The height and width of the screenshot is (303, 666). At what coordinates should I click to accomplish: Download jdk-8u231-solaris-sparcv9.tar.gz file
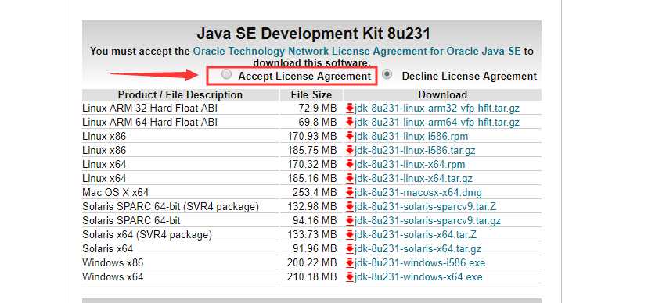click(x=427, y=221)
